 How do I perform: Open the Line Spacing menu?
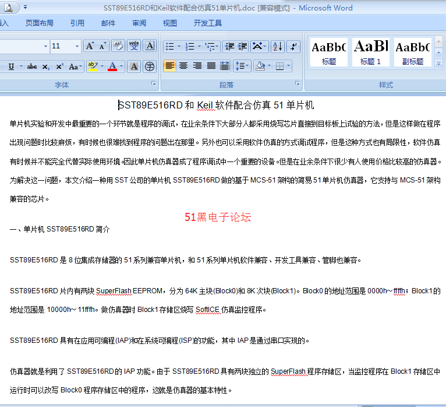click(x=242, y=66)
